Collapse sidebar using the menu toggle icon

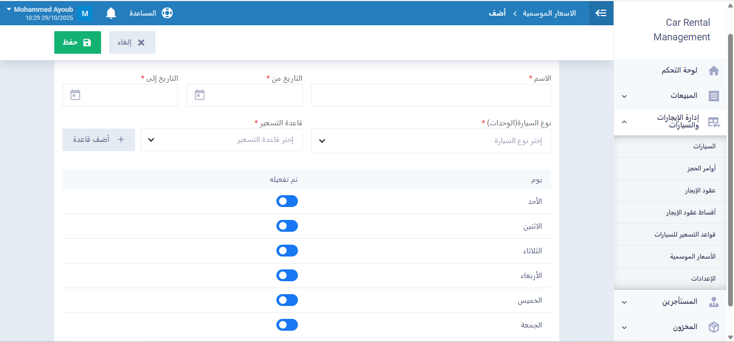coord(601,13)
